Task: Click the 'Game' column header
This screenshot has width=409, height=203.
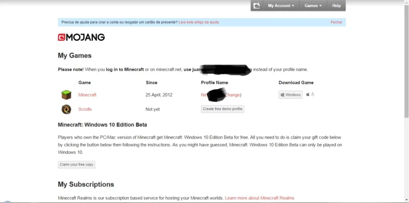Action: [x=84, y=83]
